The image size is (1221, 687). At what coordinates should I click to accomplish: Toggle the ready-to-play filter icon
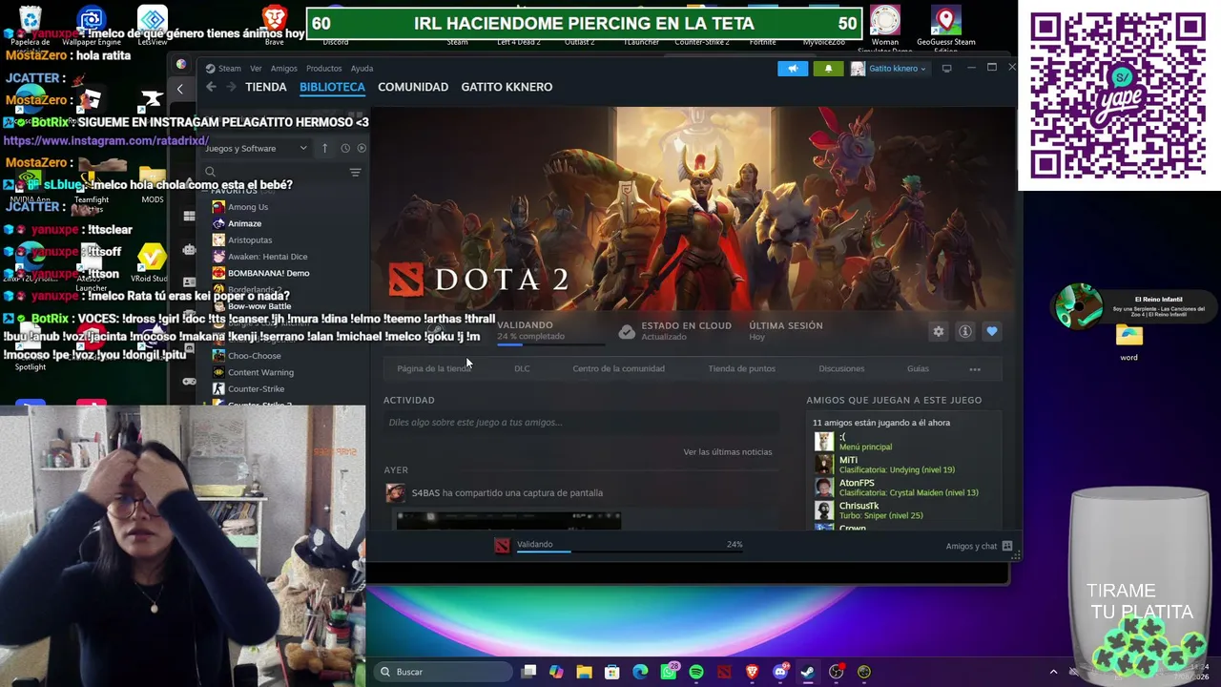pos(362,148)
